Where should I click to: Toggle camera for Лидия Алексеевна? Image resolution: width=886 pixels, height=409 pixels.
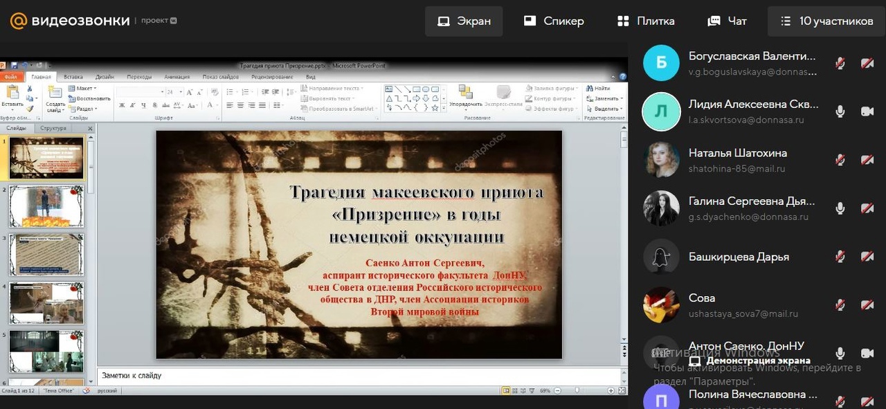(867, 111)
